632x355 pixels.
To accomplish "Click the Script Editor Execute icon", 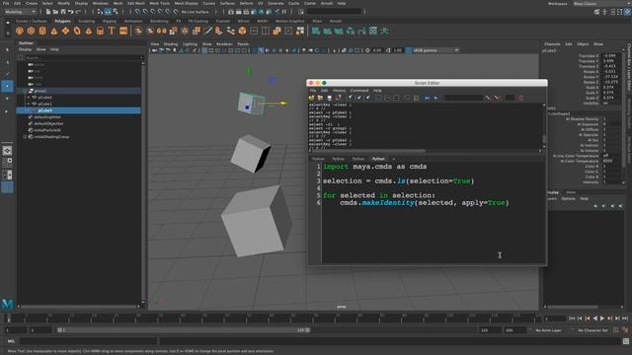I will click(436, 98).
